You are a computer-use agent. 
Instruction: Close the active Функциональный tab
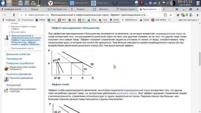(159, 9)
